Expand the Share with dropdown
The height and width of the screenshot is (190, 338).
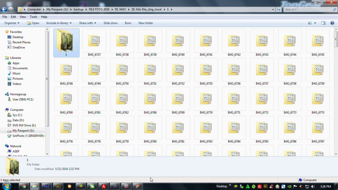point(87,23)
